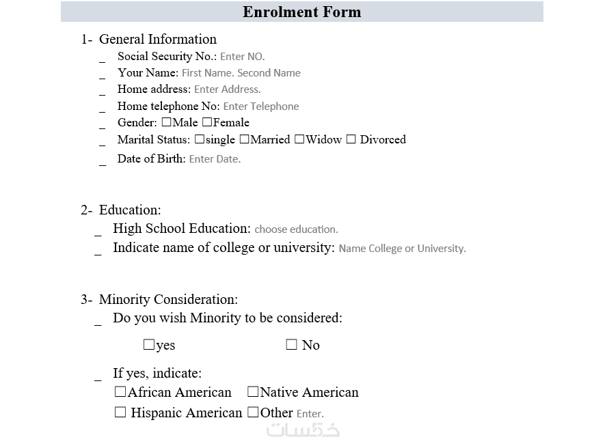Check the Male gender checkbox

pyautogui.click(x=167, y=123)
